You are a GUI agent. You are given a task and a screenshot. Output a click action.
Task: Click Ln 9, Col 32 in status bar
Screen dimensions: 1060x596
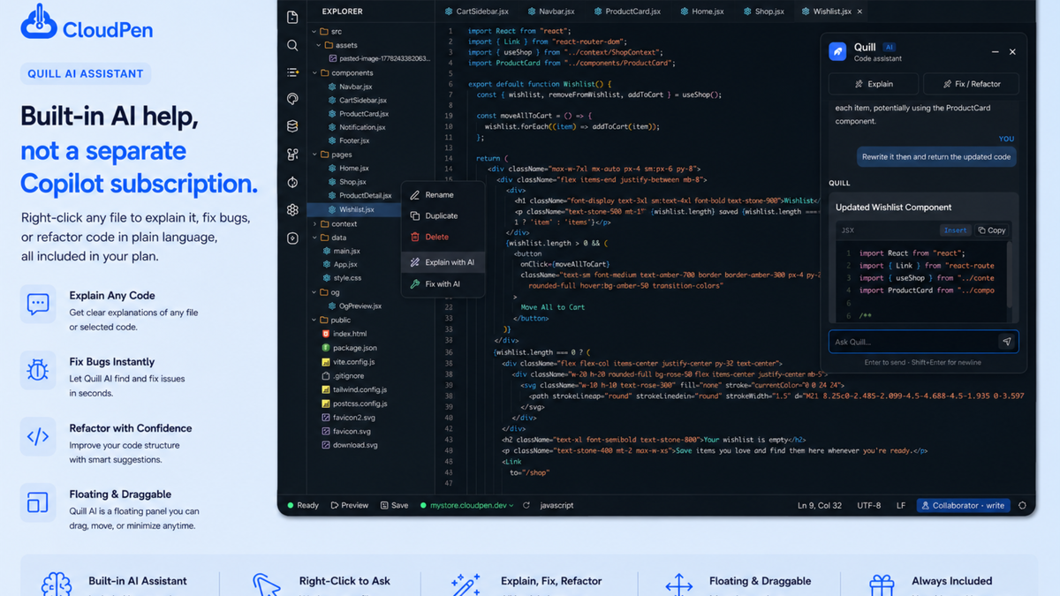(819, 506)
